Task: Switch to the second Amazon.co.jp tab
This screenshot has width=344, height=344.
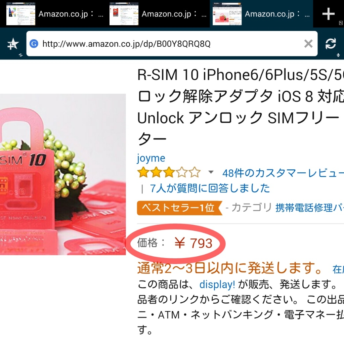Action: tap(157, 14)
